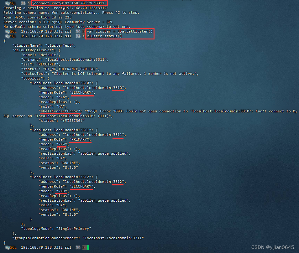Click replicationLag line under the 3311 node
The width and height of the screenshot is (299, 253).
point(85,153)
